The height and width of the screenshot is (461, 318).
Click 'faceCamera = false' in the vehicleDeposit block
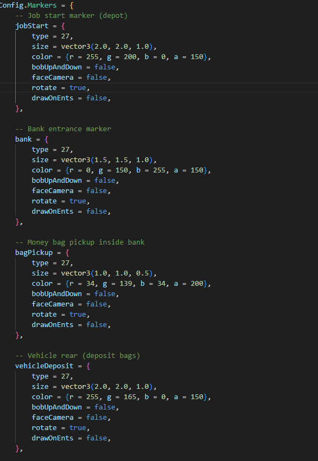coord(71,417)
